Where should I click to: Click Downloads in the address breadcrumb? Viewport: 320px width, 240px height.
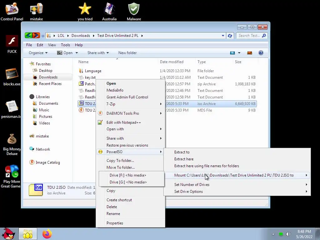pyautogui.click(x=81, y=36)
